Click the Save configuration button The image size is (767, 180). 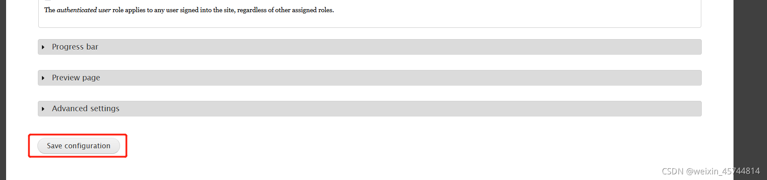(x=78, y=146)
